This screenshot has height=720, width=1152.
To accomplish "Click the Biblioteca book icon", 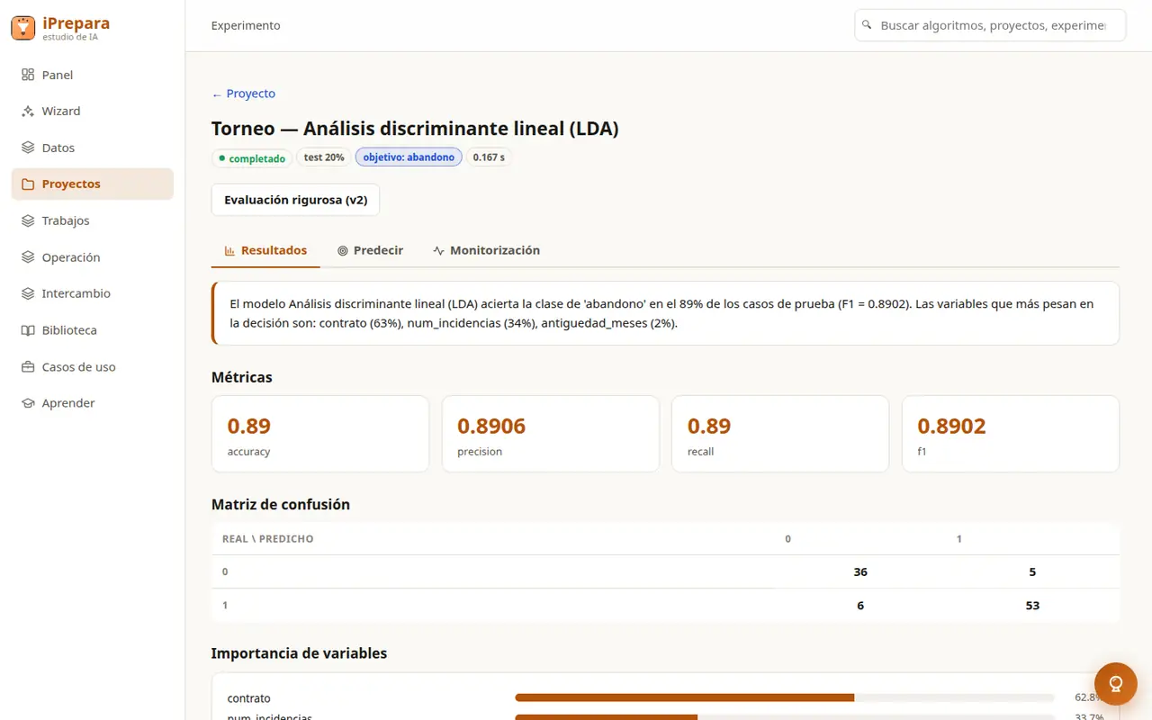I will click(28, 330).
